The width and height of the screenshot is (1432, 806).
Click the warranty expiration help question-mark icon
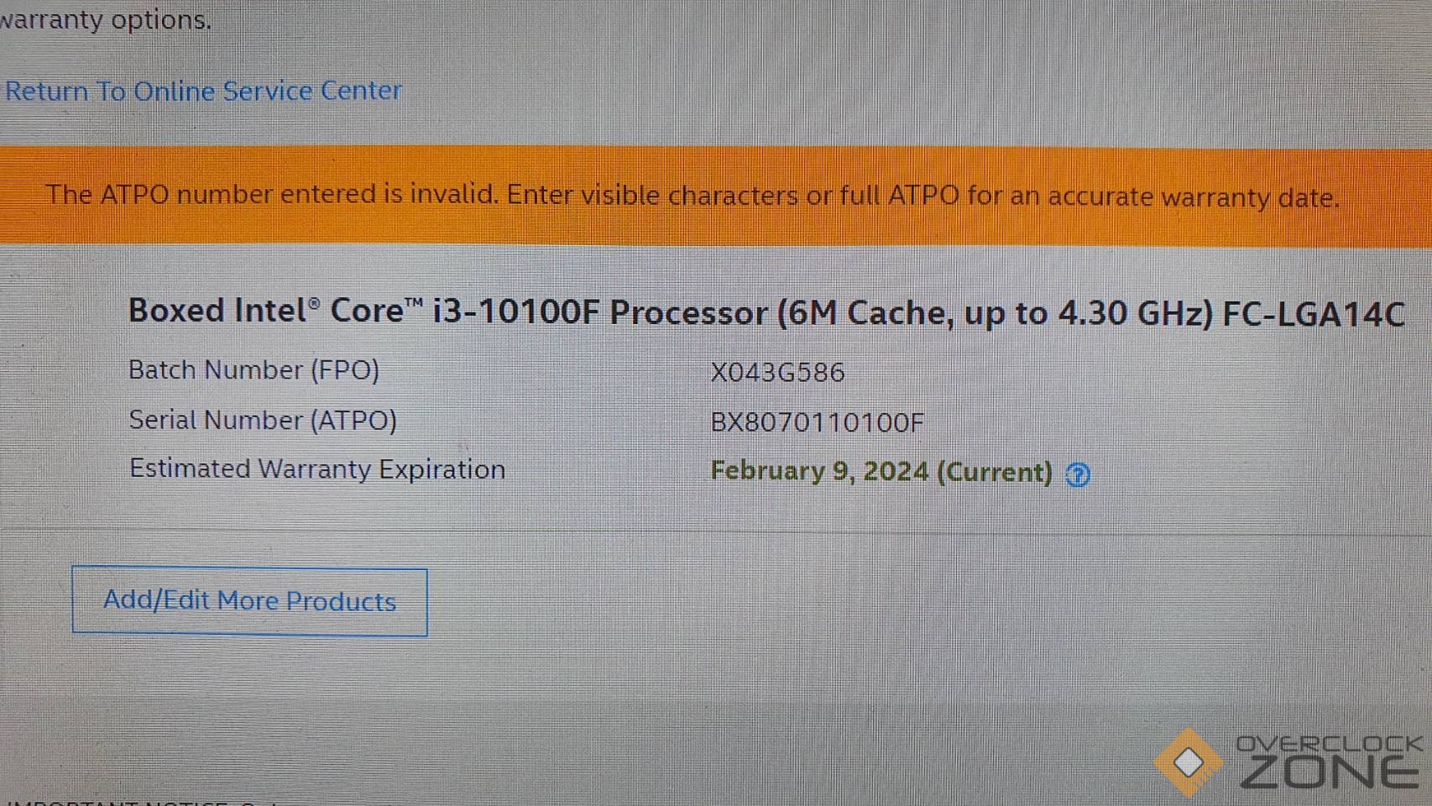point(1078,474)
